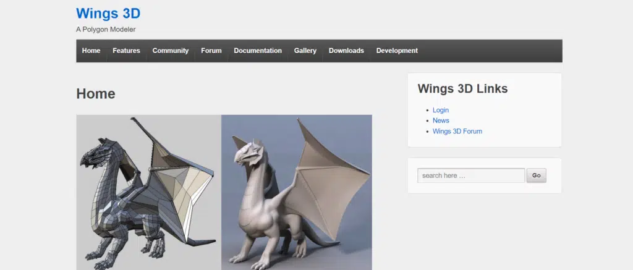
Task: Open the Community menu item
Action: [171, 51]
